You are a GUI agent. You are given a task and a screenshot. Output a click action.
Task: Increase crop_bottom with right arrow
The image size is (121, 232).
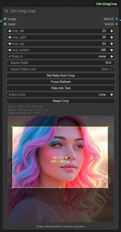click(x=112, y=50)
